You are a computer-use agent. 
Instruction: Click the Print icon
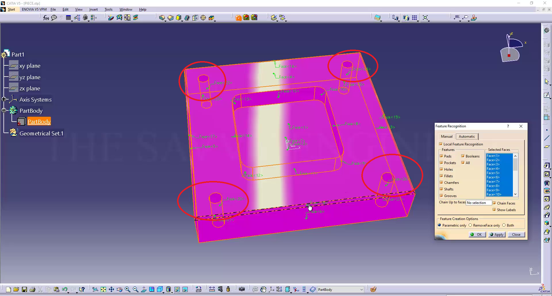click(32, 289)
